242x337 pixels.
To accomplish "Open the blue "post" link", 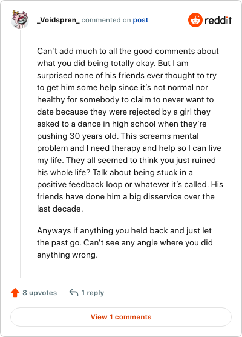I will (140, 20).
